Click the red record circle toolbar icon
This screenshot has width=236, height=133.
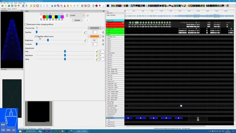97,6
